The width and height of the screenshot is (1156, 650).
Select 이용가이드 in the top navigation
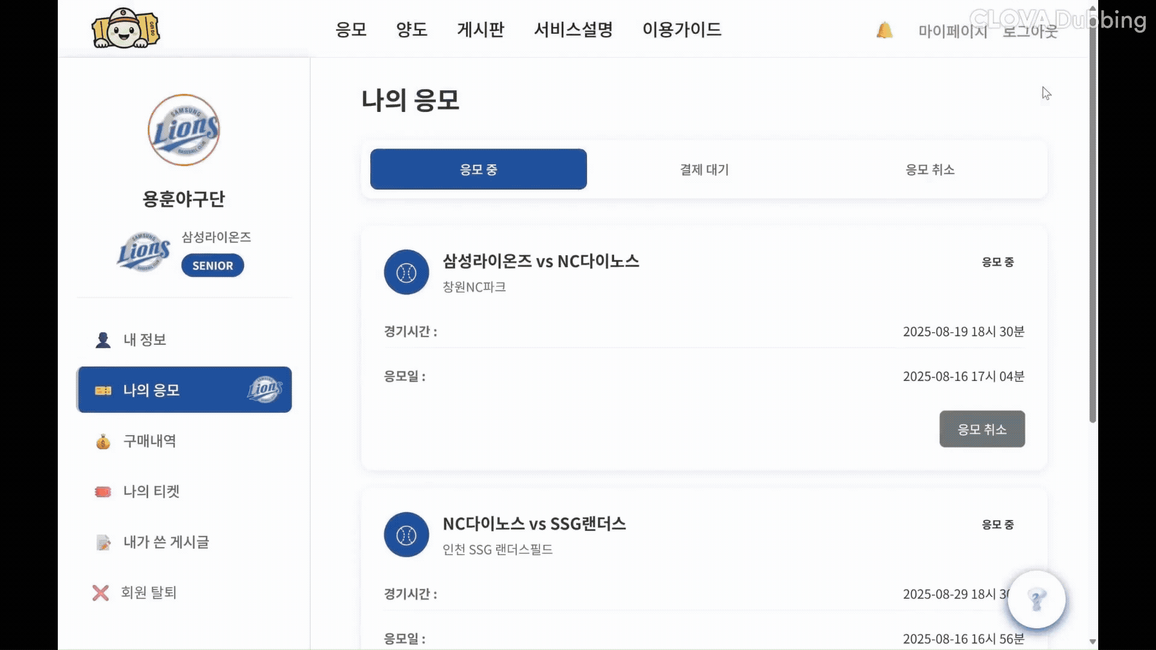[682, 29]
